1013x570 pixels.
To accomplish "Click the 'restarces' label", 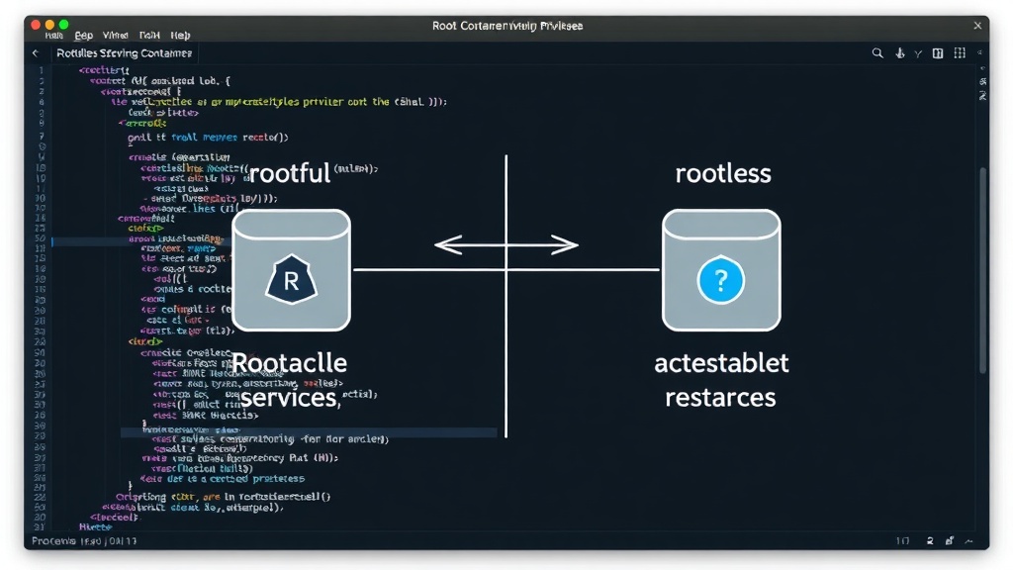I will click(x=720, y=398).
